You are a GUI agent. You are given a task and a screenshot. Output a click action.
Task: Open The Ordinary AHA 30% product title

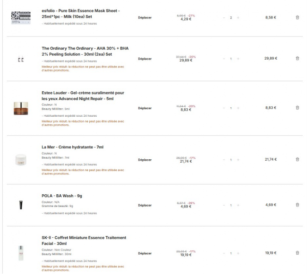click(85, 51)
